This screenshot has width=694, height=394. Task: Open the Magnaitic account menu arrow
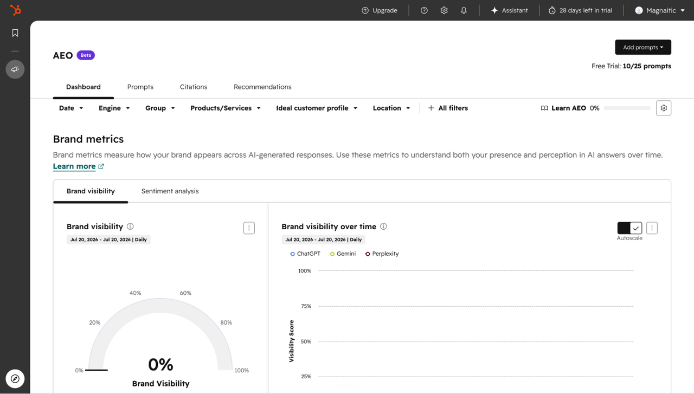[x=683, y=10]
